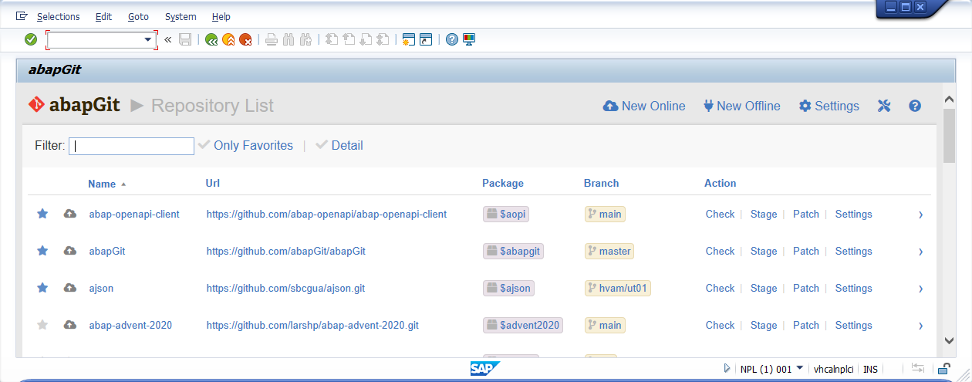The image size is (972, 382).
Task: Toggle favorite star for ajson row
Action: pyautogui.click(x=42, y=288)
